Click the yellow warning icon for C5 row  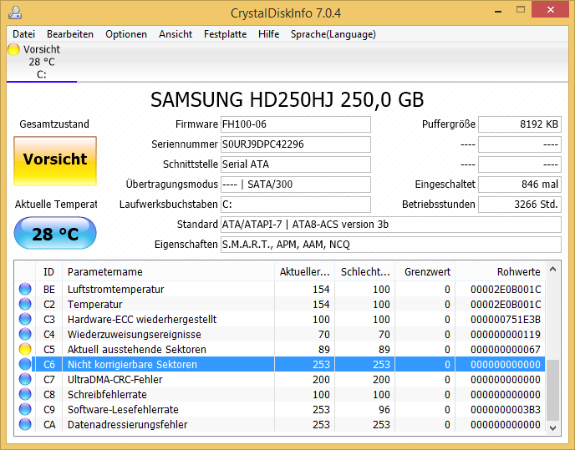(x=25, y=349)
